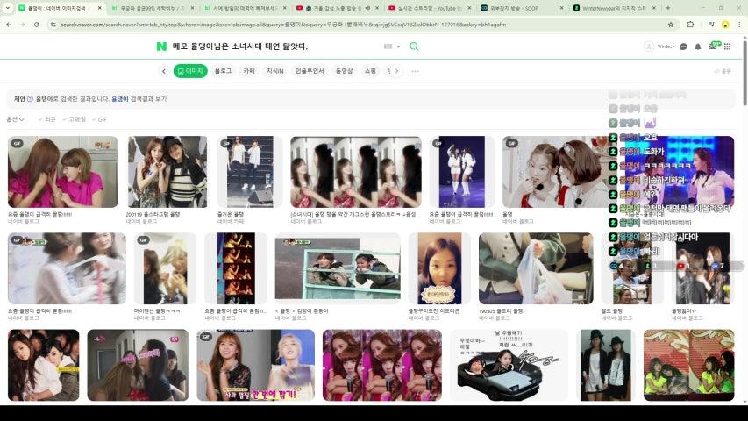Click the green search magnifier icon
Image resolution: width=748 pixels, height=421 pixels.
(x=414, y=46)
